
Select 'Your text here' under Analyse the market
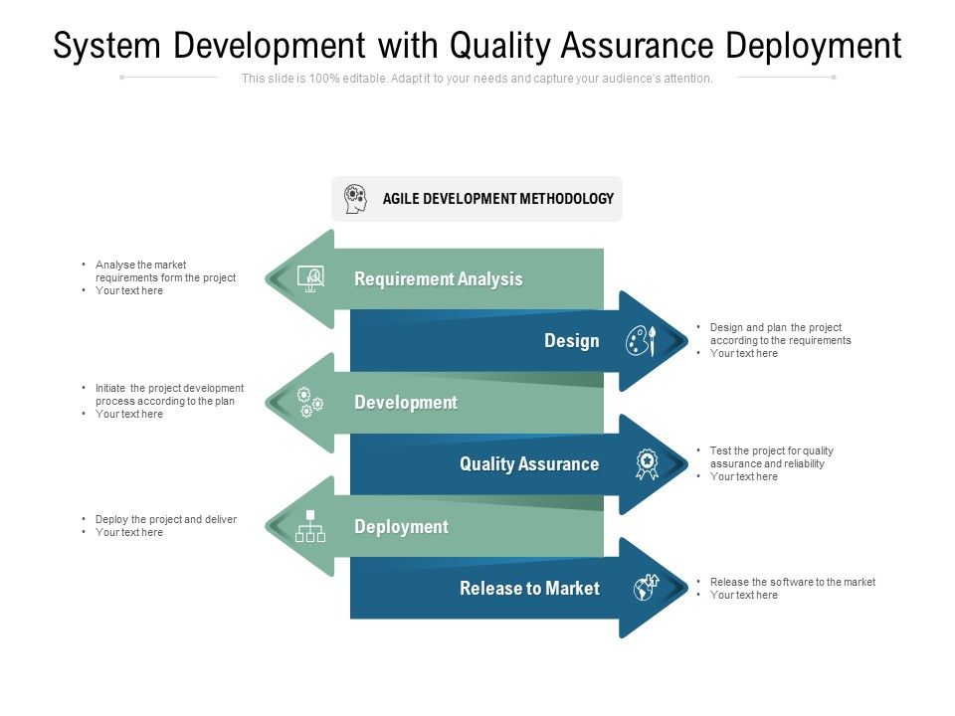[129, 291]
